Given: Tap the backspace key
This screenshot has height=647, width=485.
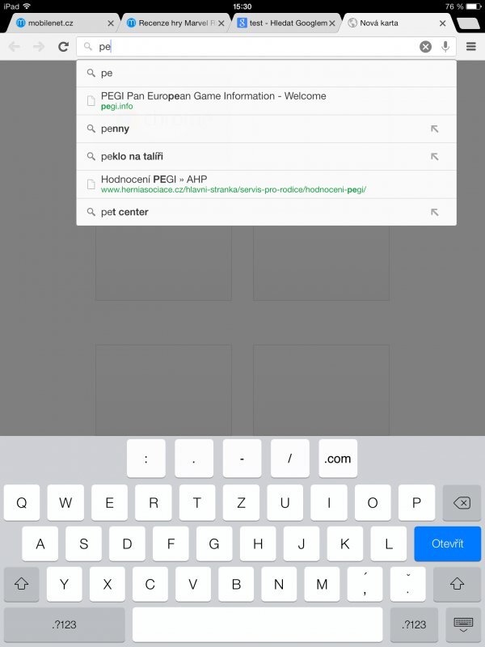Looking at the screenshot, I should coord(462,502).
